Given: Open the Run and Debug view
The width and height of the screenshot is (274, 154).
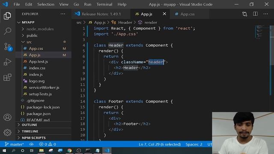Looking at the screenshot, I should pos(7,62).
